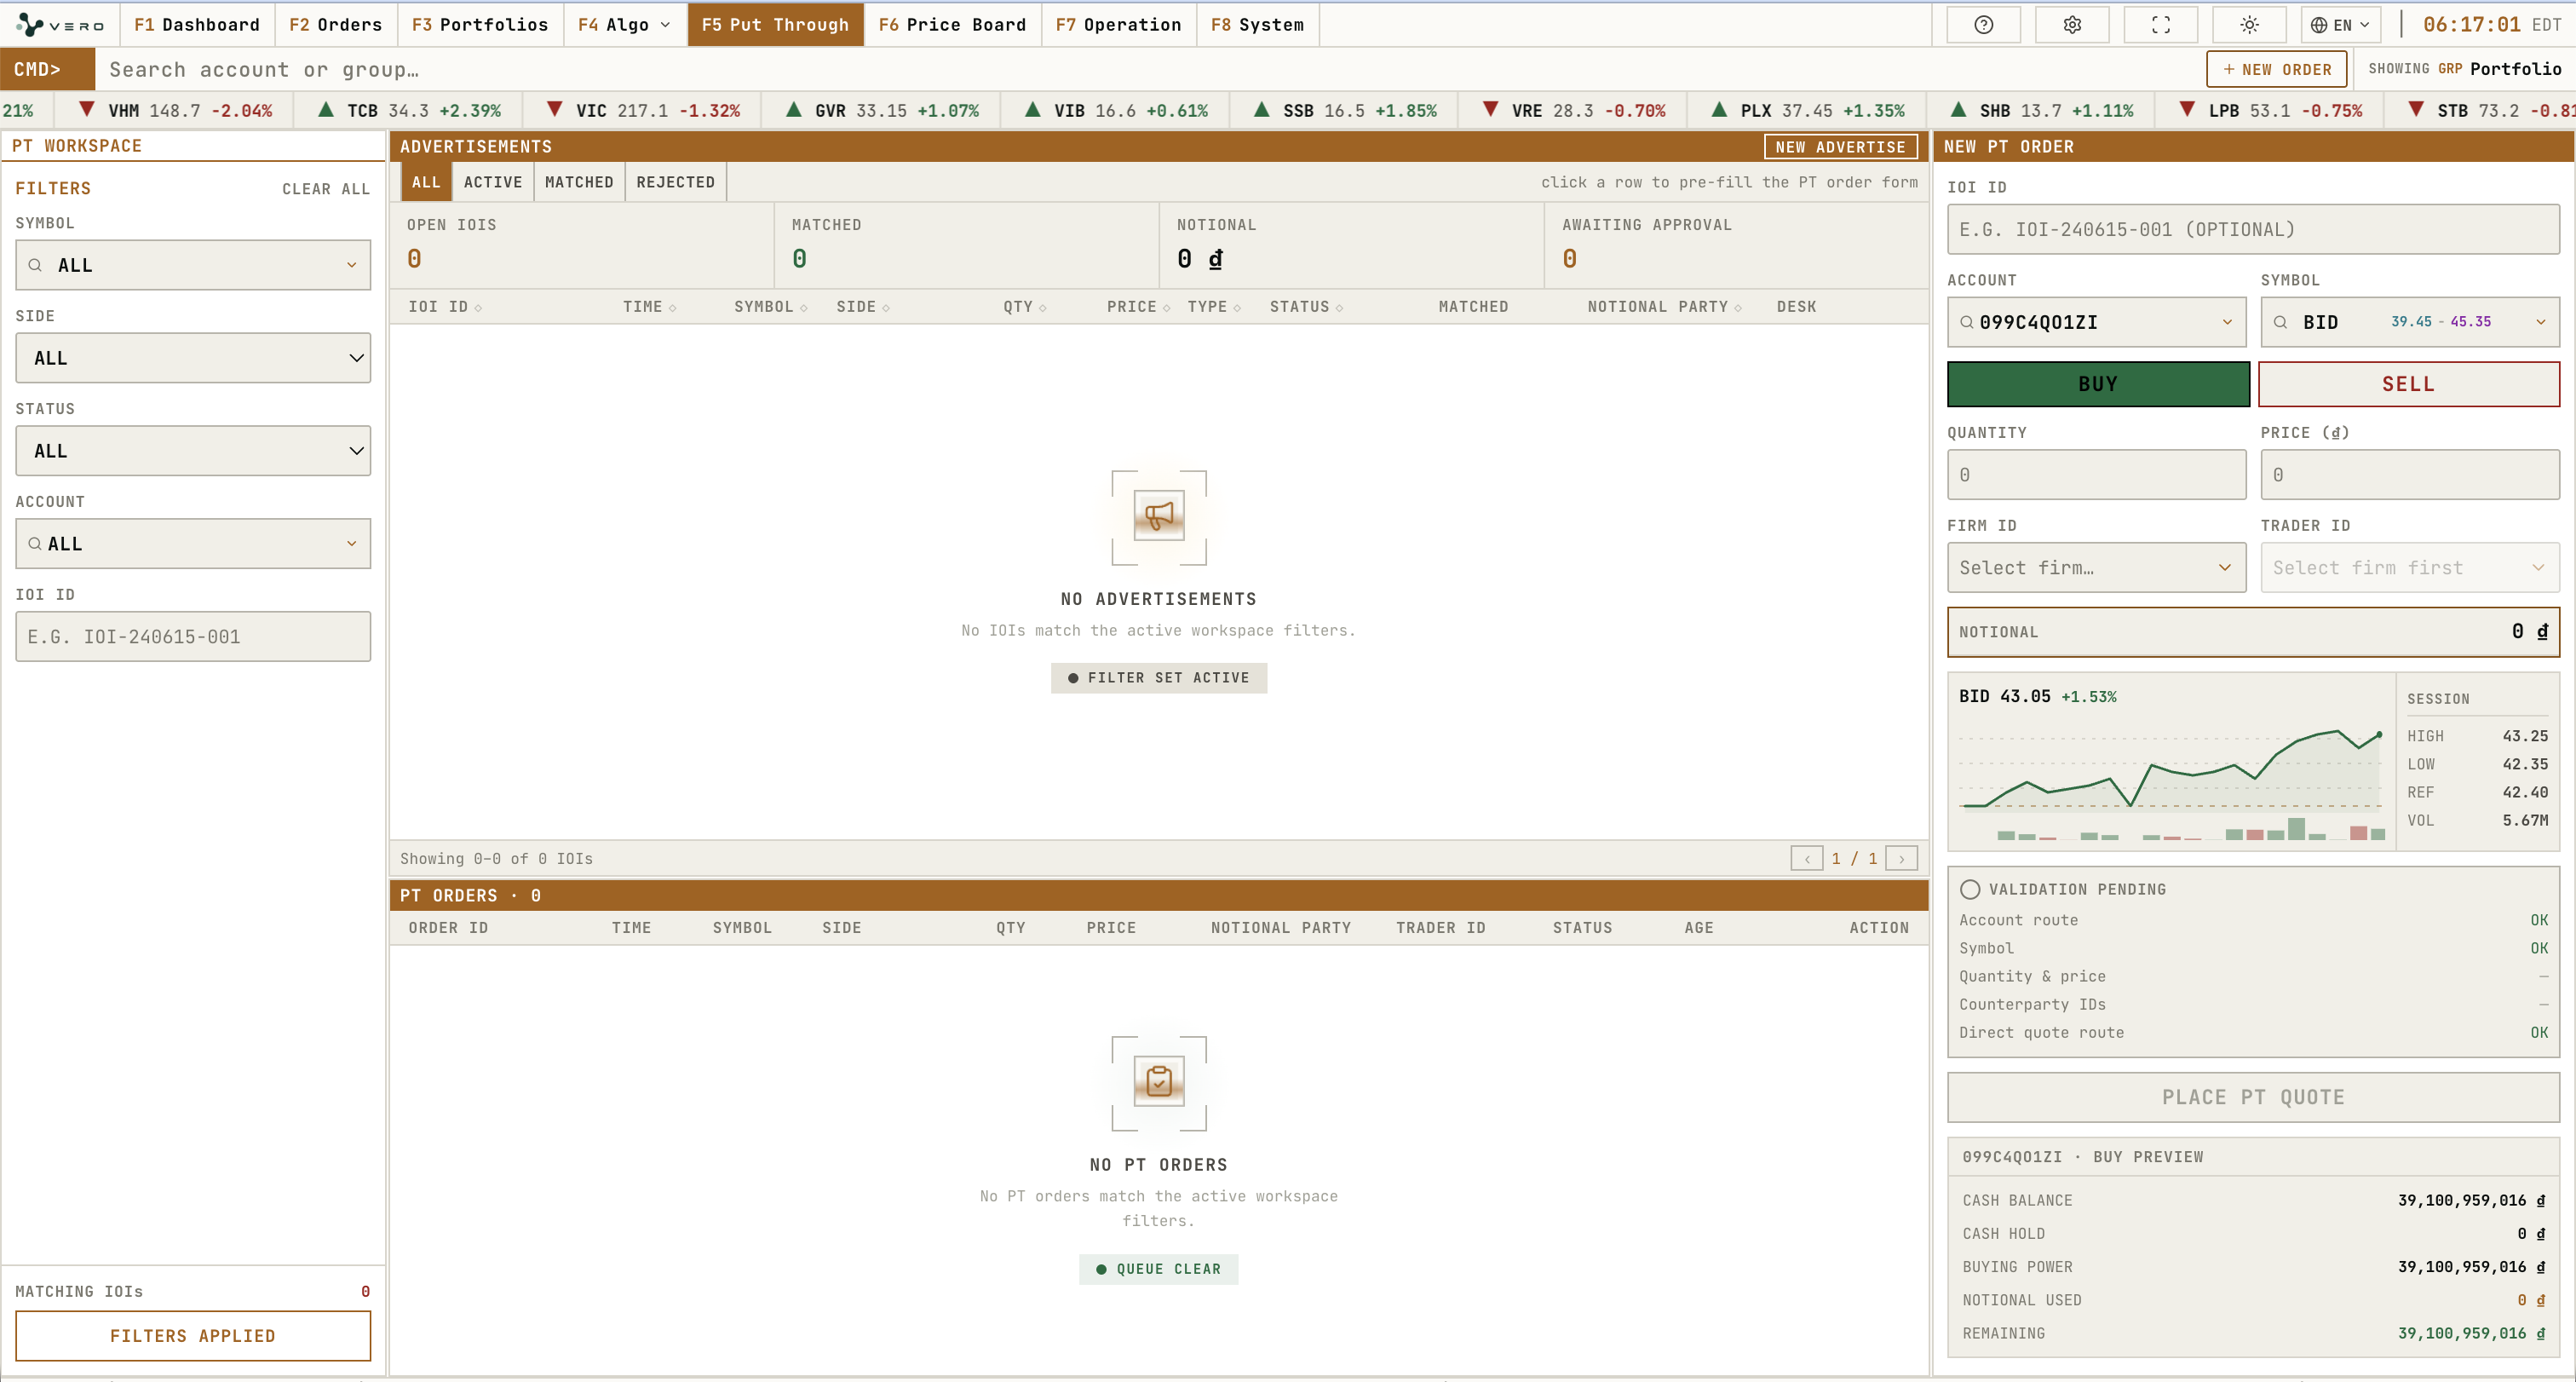Screen dimensions: 2576x1382
Task: Click CLEAR ALL filters
Action: pos(326,189)
